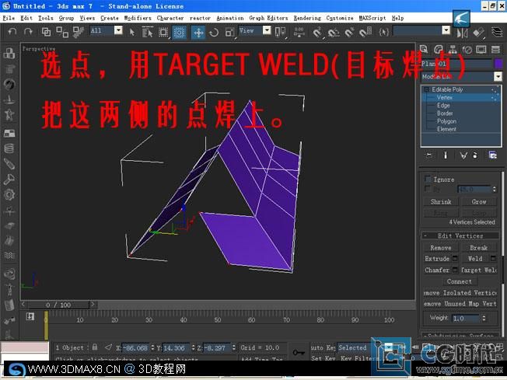507x380 pixels.
Task: Click the Remove Modifier from Stack icon
Action: 475,155
